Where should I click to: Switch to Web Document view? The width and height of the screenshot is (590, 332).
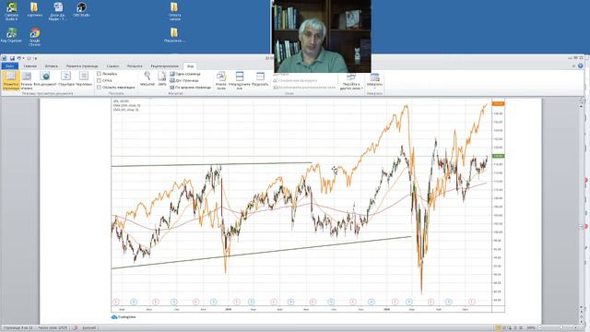45,79
